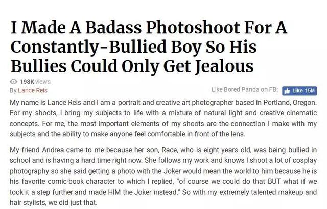
Task: Click the word 'By' before author name
Action: [13, 91]
